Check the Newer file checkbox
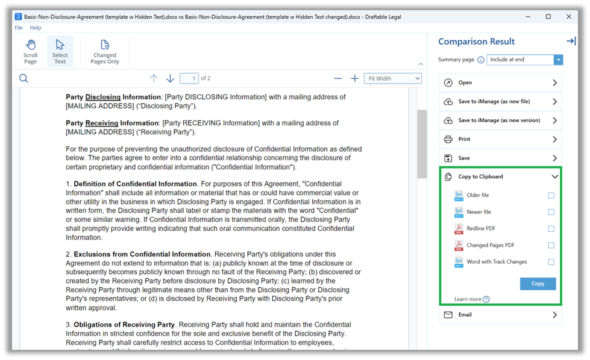590x360 pixels. coord(551,212)
